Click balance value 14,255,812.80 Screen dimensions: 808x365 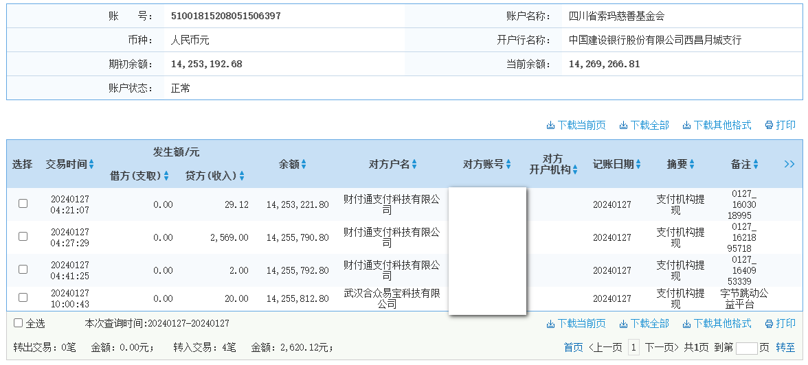pyautogui.click(x=298, y=298)
